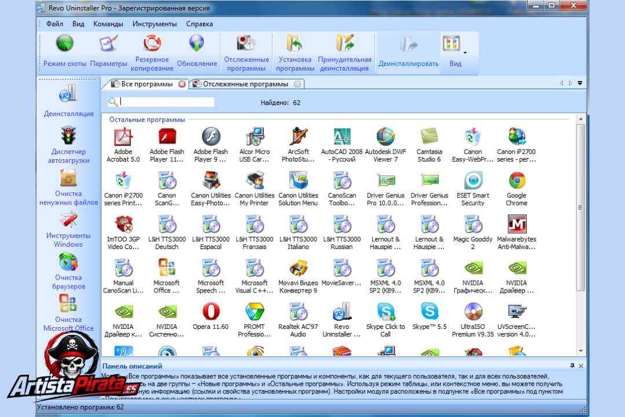Select Alcor Micro USB Card program
Image resolution: width=625 pixels, height=417 pixels.
254,144
